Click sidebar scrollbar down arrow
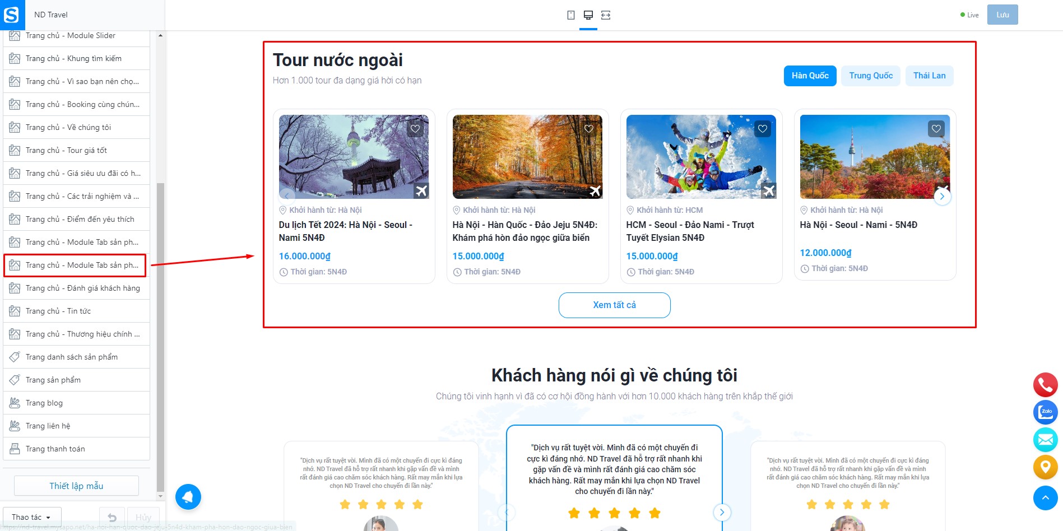Image resolution: width=1063 pixels, height=531 pixels. pyautogui.click(x=160, y=496)
